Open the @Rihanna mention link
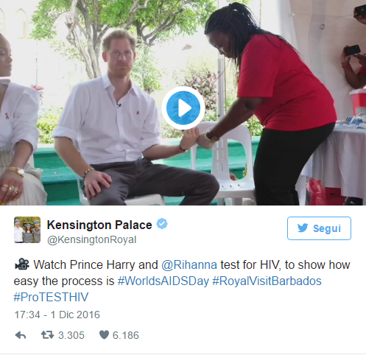This screenshot has height=358, width=366. pyautogui.click(x=189, y=265)
